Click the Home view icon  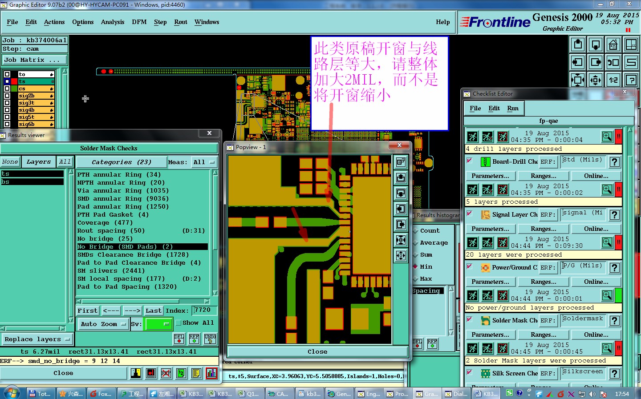[613, 44]
